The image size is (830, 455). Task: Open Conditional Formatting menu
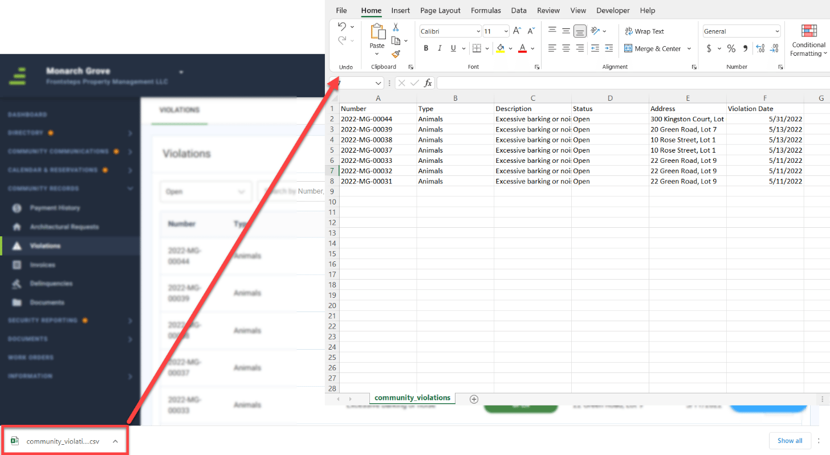click(808, 40)
